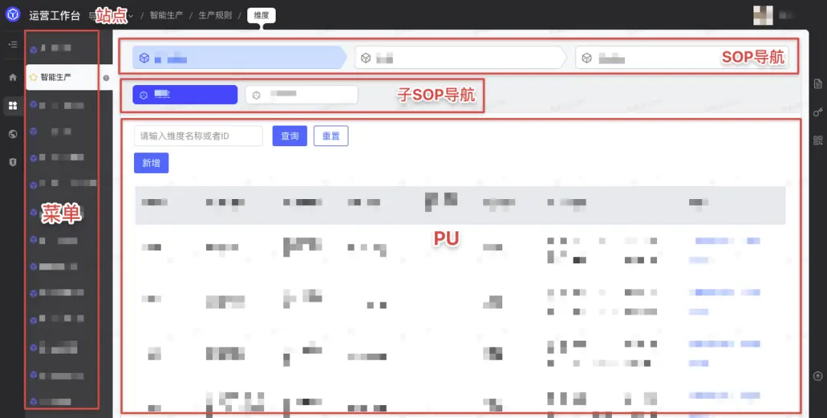Expand the site dropdown chevron in header
This screenshot has width=827, height=418.
(131, 15)
